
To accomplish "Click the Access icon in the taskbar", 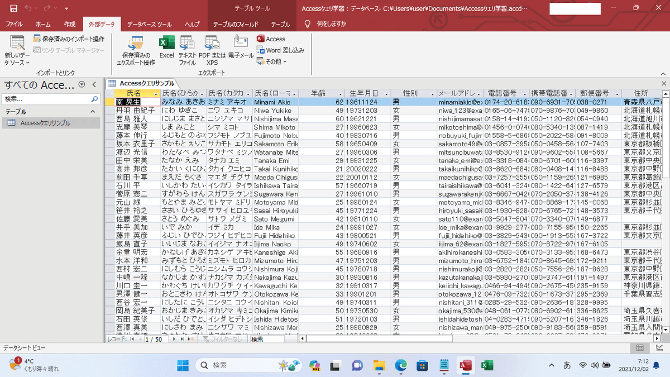I will (x=466, y=365).
